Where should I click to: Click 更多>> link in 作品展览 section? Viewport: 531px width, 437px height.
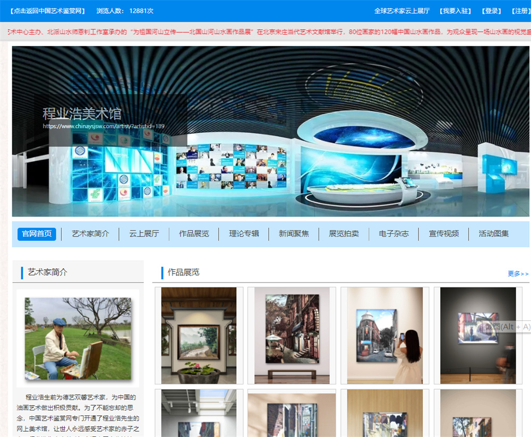[x=518, y=273]
